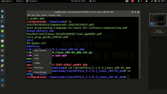Screen dimensions: 167x94
Task: Click the bsw2014-kalilinux pdf filename
Action: click(x=64, y=34)
